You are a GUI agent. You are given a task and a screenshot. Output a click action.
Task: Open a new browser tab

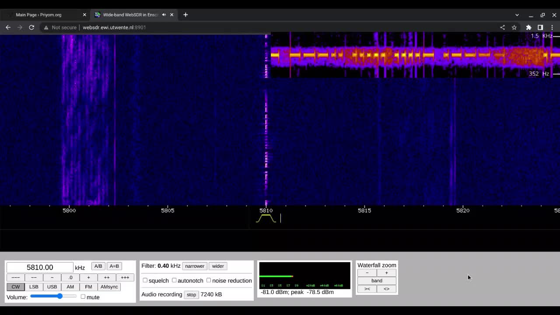[x=185, y=14]
